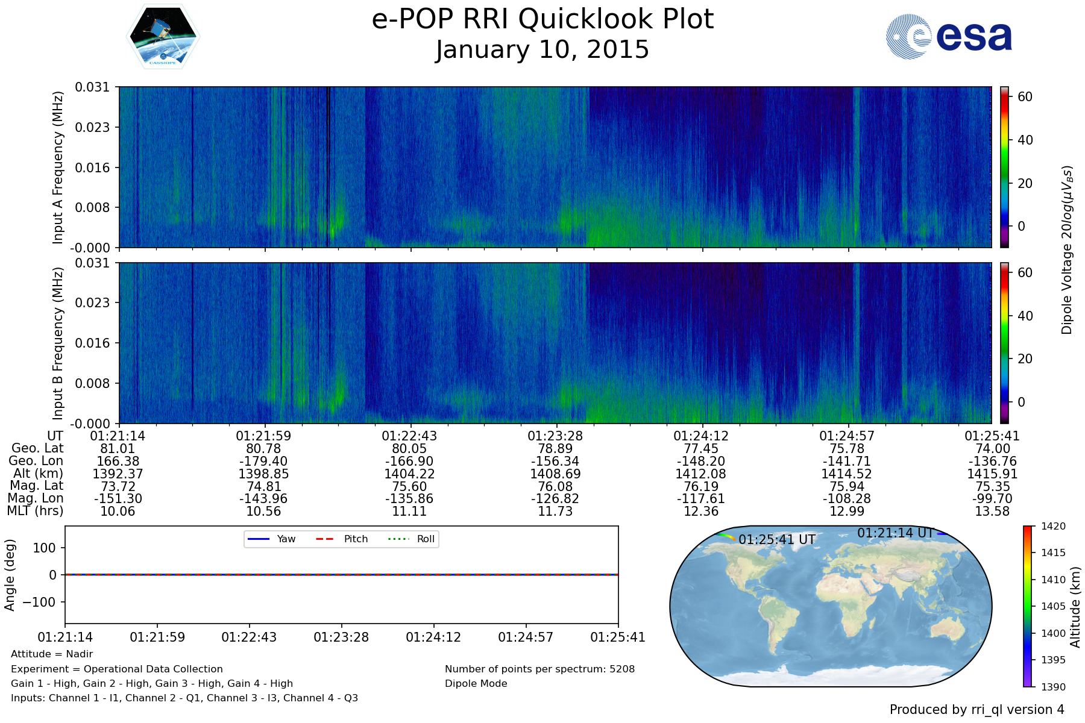1085x723 pixels.
Task: Click the 01:23:28 UT tick under the spectrogram
Action: point(555,436)
